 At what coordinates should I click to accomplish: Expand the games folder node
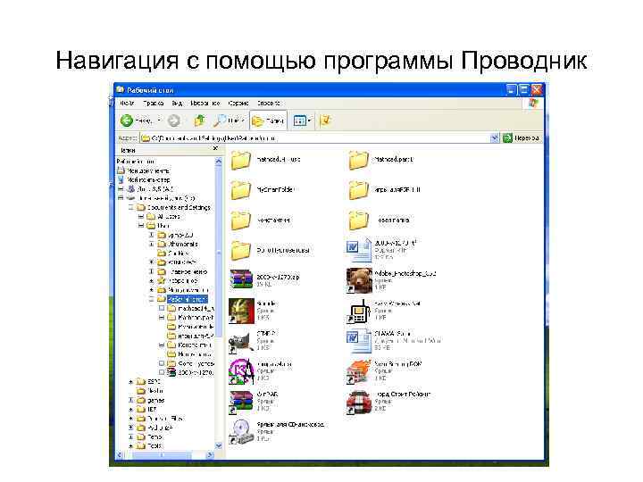(x=130, y=400)
